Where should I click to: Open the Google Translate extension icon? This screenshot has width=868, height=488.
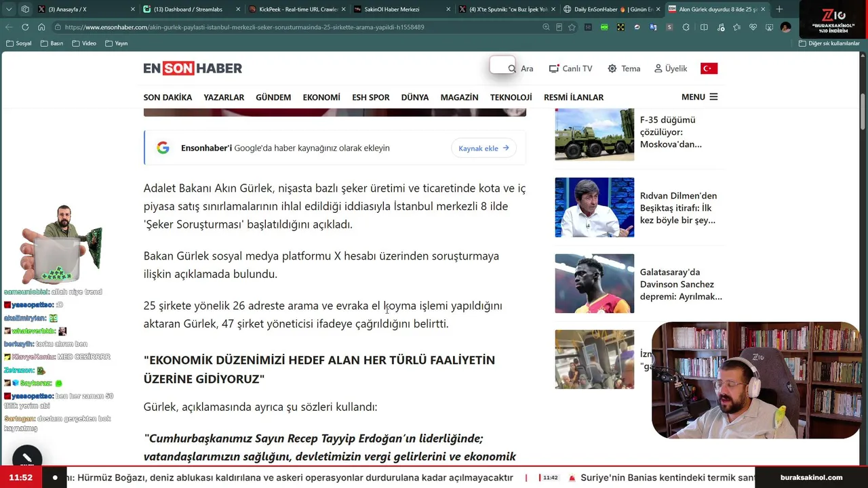653,27
